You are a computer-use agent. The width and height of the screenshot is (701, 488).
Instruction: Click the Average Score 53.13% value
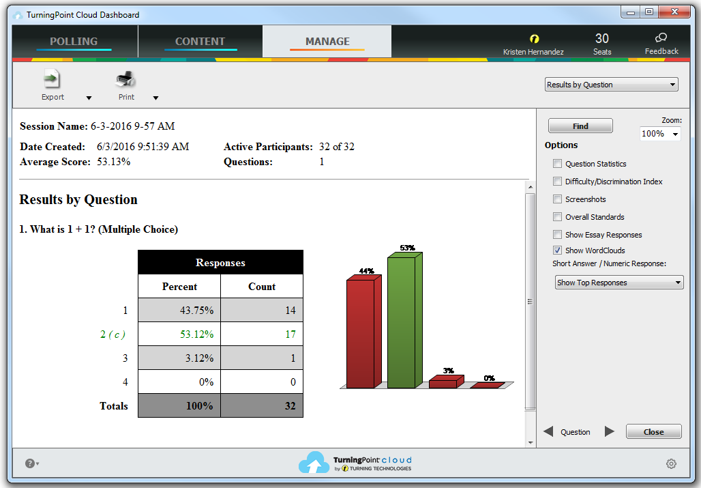coord(114,162)
